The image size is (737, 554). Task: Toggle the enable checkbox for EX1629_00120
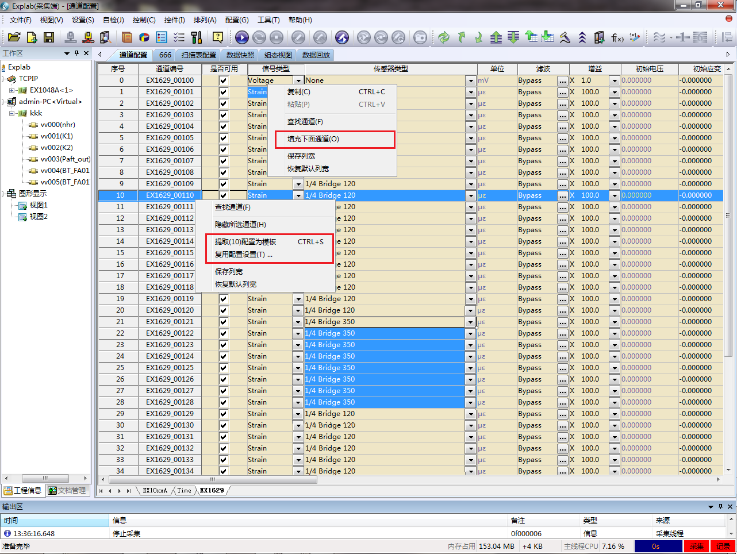tap(224, 310)
